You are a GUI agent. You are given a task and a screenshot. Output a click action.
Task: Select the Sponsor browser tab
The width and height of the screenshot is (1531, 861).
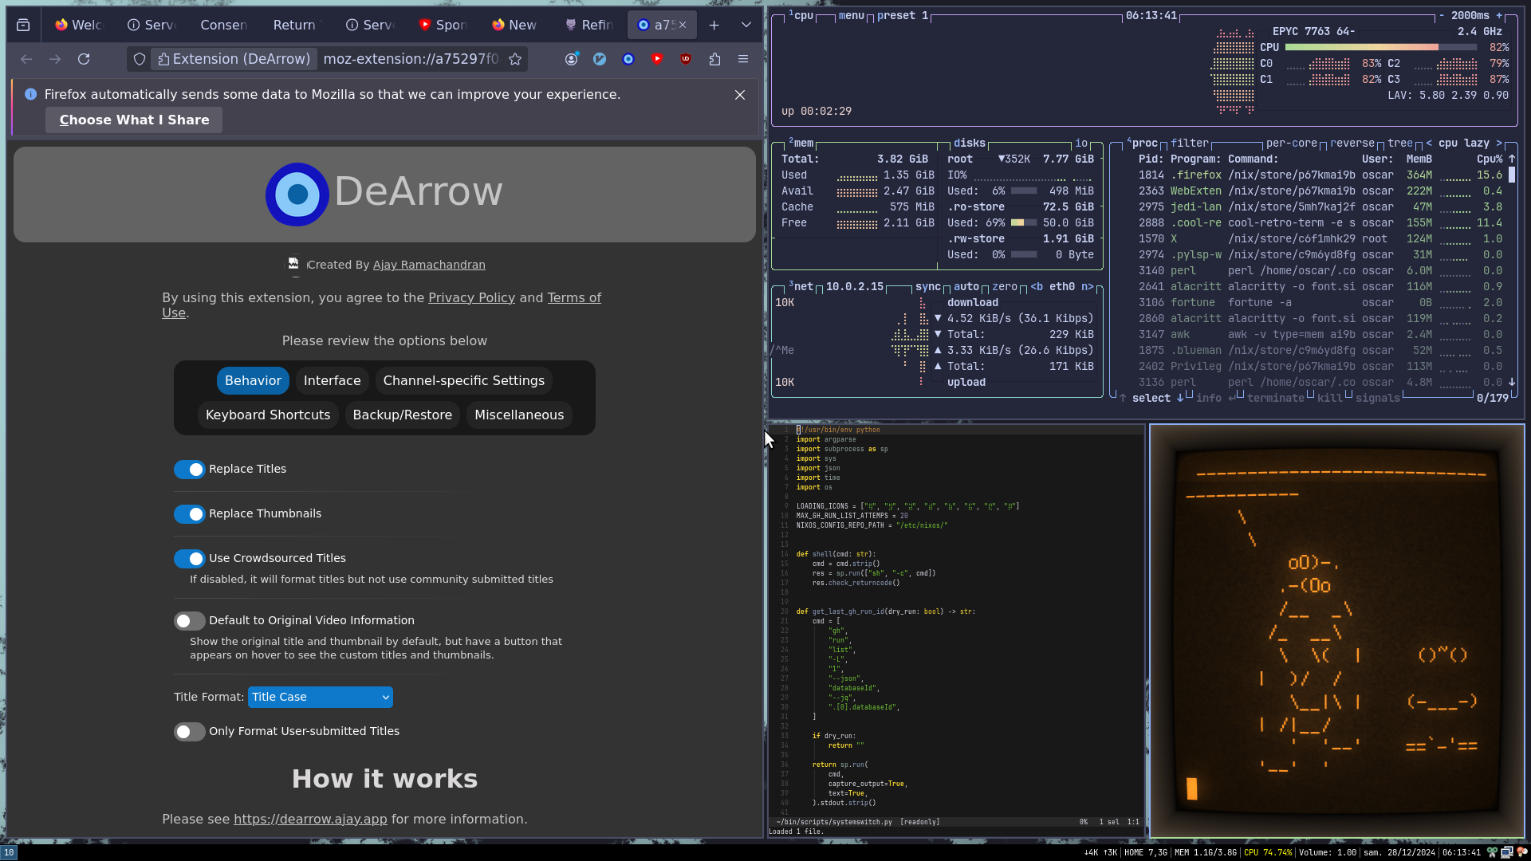(443, 25)
